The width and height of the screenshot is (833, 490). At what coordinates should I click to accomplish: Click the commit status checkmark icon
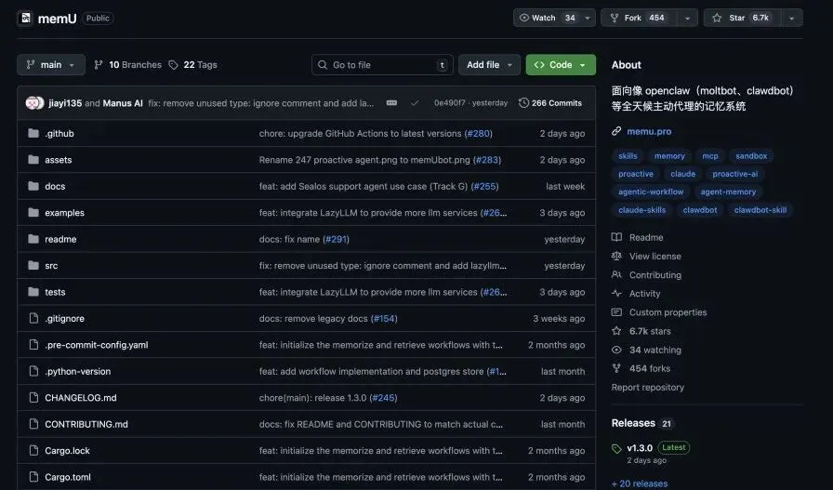[x=415, y=102]
